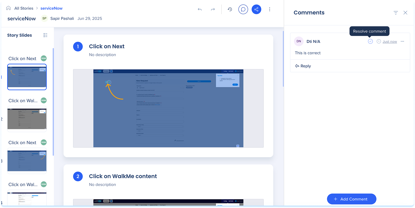Select the second slide thumbnail in sidebar

click(x=27, y=119)
